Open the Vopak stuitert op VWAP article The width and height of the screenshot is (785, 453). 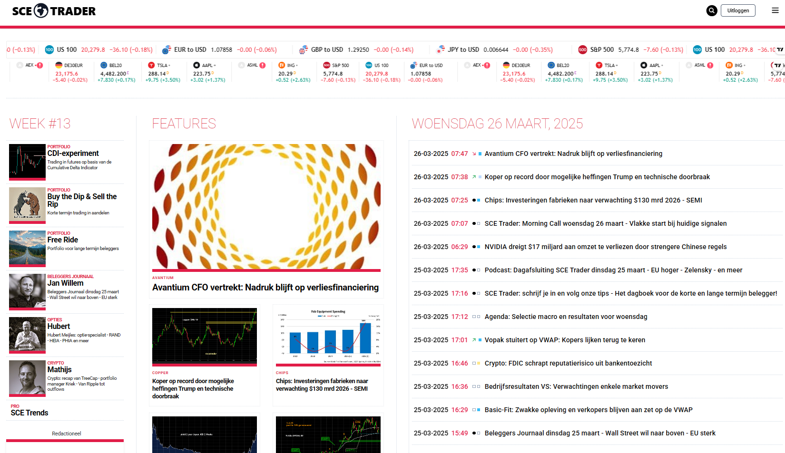[565, 340]
